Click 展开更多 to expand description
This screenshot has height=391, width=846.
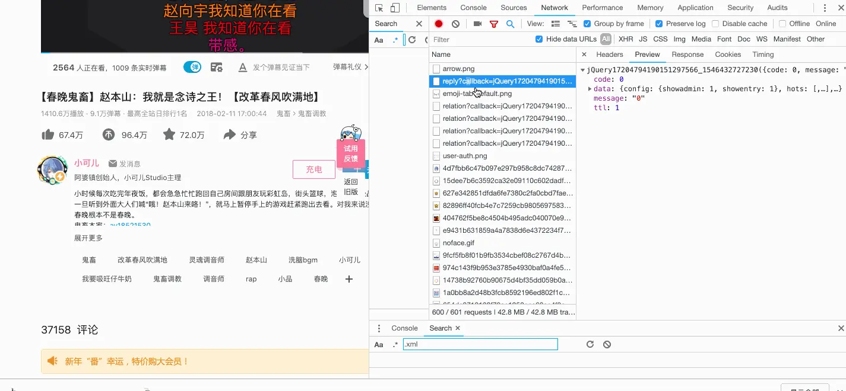[x=88, y=238]
